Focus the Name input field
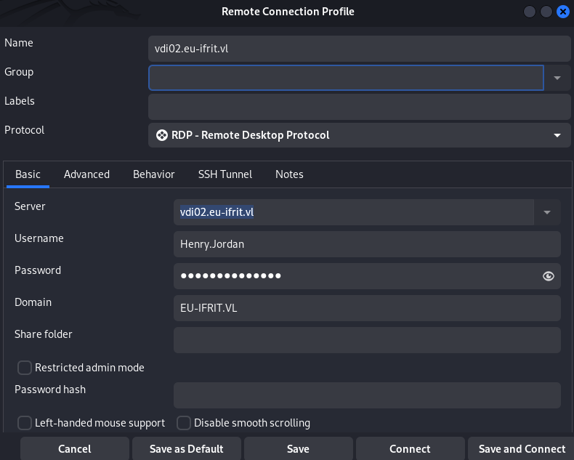 [360, 49]
